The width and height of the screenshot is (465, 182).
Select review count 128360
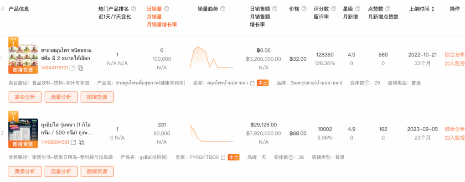tap(325, 55)
